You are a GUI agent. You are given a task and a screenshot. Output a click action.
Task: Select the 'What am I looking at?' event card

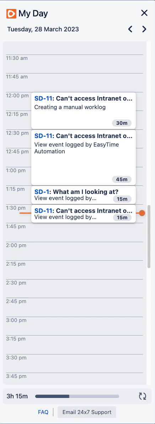click(84, 195)
